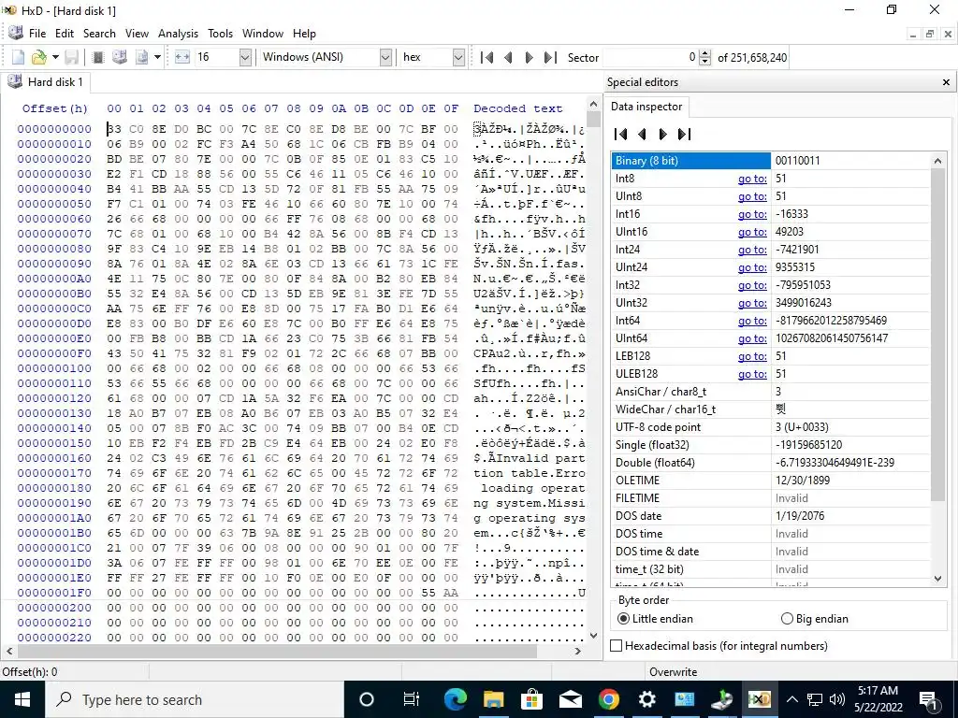Click the go to link for Int8

point(752,179)
